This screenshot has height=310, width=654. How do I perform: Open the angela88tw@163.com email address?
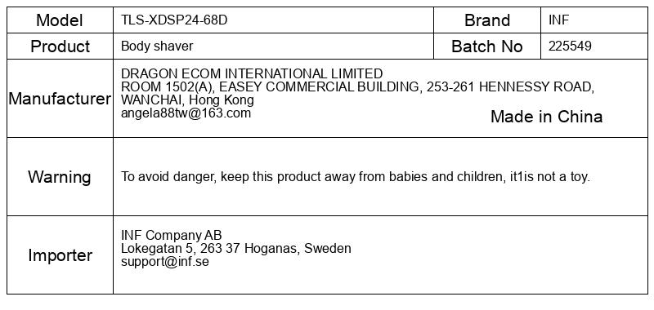click(x=186, y=113)
